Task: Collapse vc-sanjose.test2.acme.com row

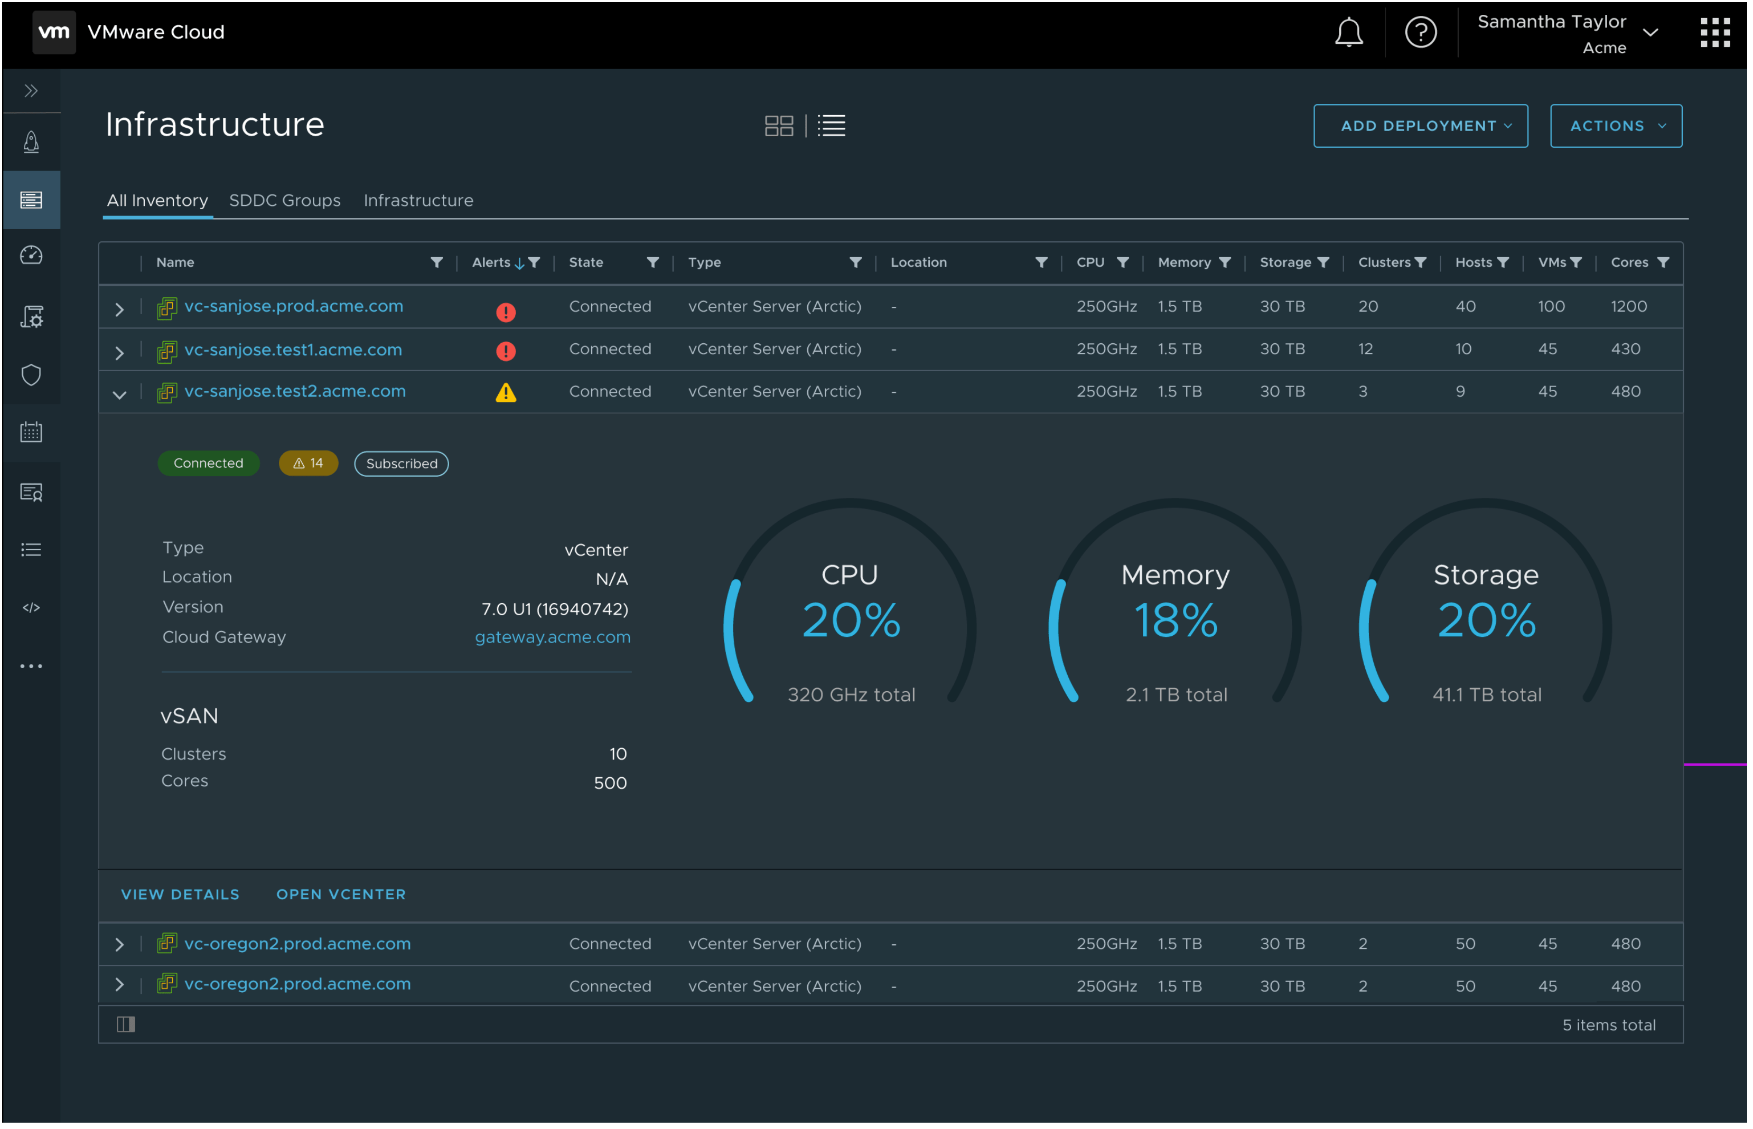Action: coord(119,395)
